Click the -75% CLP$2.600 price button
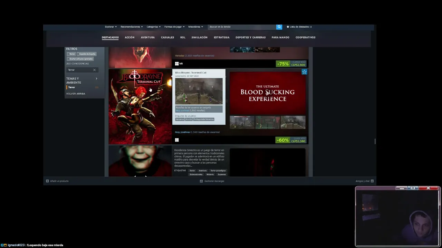This screenshot has height=248, width=442. [x=291, y=64]
